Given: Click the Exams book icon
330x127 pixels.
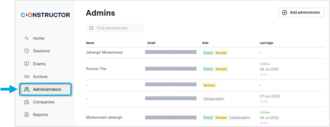Looking at the screenshot, I should tap(27, 64).
